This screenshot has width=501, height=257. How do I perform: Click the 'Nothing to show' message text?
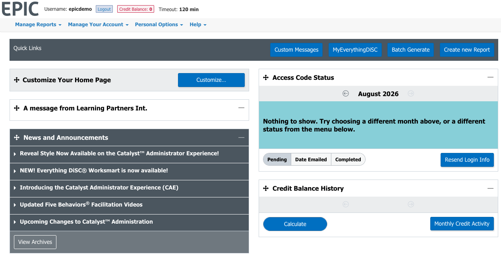pyautogui.click(x=374, y=125)
